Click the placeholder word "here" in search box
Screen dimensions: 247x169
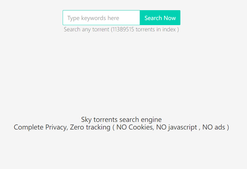pyautogui.click(x=113, y=18)
